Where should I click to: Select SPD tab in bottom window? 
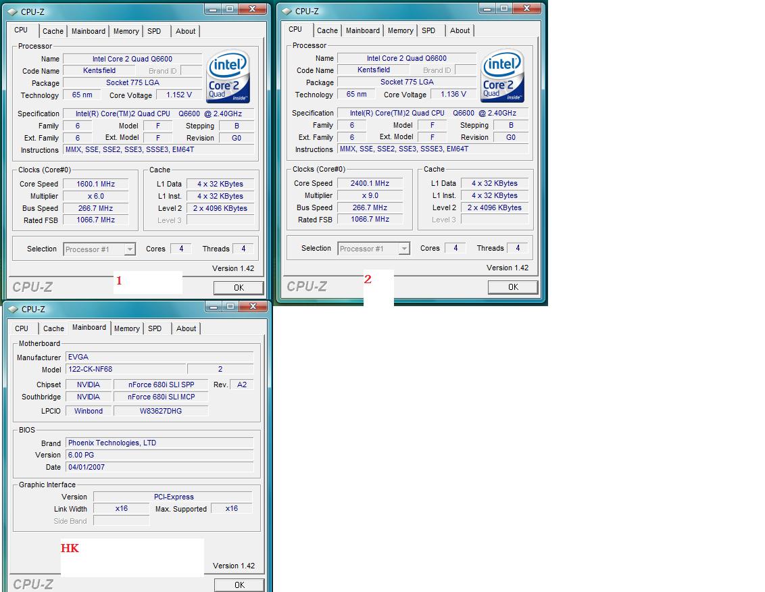(155, 328)
